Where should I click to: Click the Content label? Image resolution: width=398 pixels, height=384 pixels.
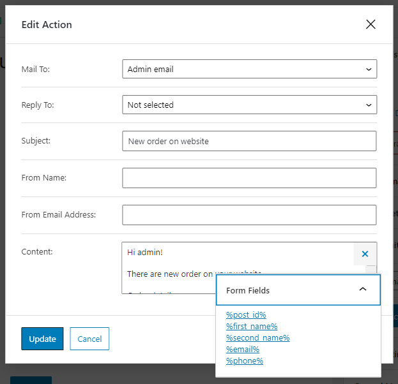[x=37, y=252]
